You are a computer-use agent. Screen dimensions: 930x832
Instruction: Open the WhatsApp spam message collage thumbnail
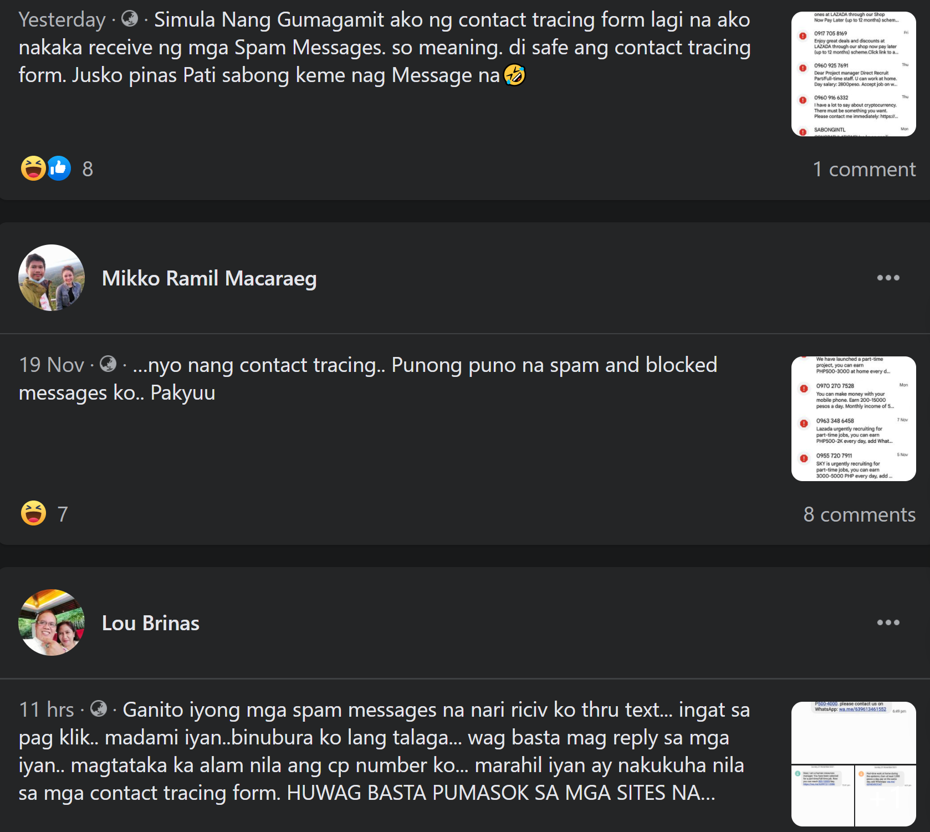[854, 764]
